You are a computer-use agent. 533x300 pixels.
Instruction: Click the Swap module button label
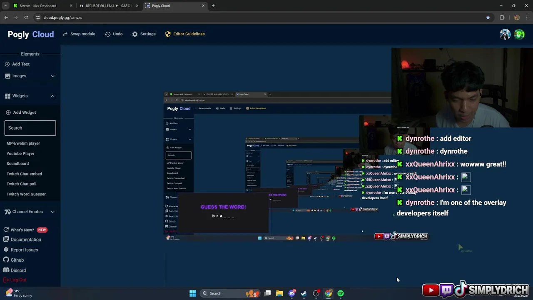click(83, 34)
